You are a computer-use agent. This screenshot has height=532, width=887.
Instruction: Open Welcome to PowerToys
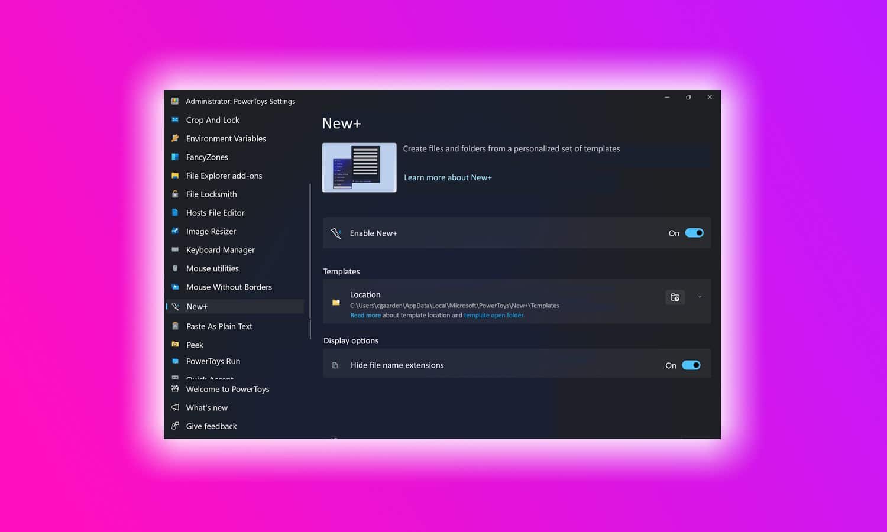[x=228, y=389]
